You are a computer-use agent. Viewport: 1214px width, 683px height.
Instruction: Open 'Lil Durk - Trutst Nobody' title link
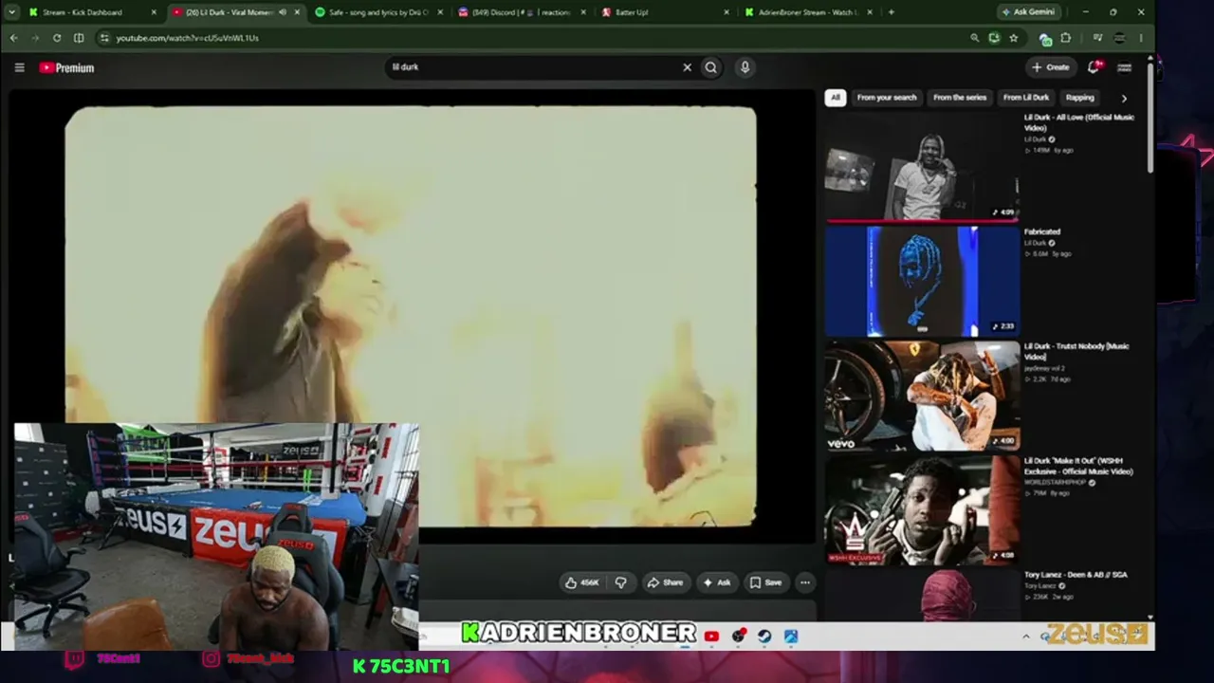coord(1076,351)
